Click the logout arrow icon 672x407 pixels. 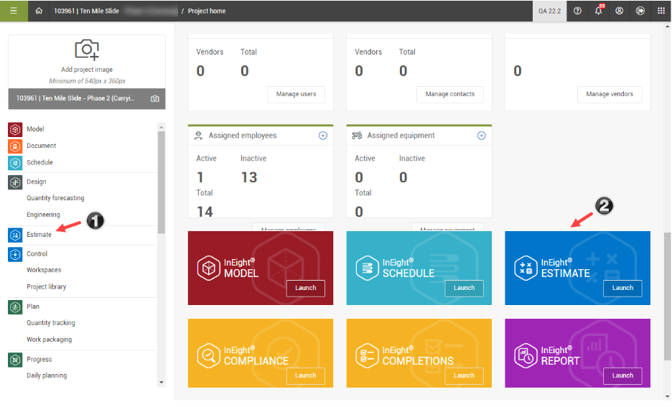click(640, 11)
